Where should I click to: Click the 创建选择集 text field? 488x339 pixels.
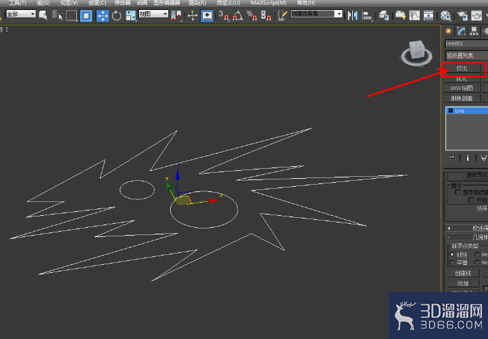[313, 14]
